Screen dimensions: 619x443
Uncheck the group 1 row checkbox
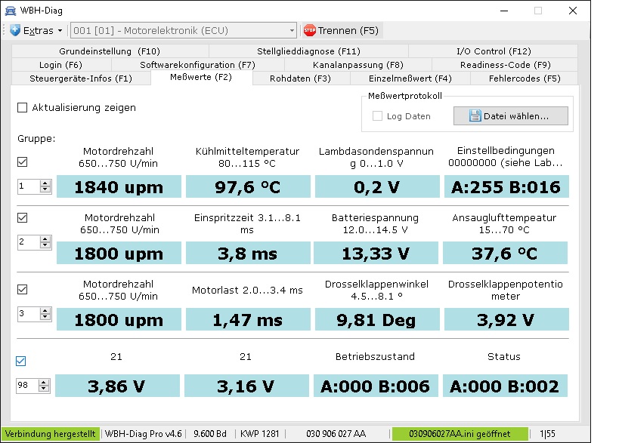22,162
